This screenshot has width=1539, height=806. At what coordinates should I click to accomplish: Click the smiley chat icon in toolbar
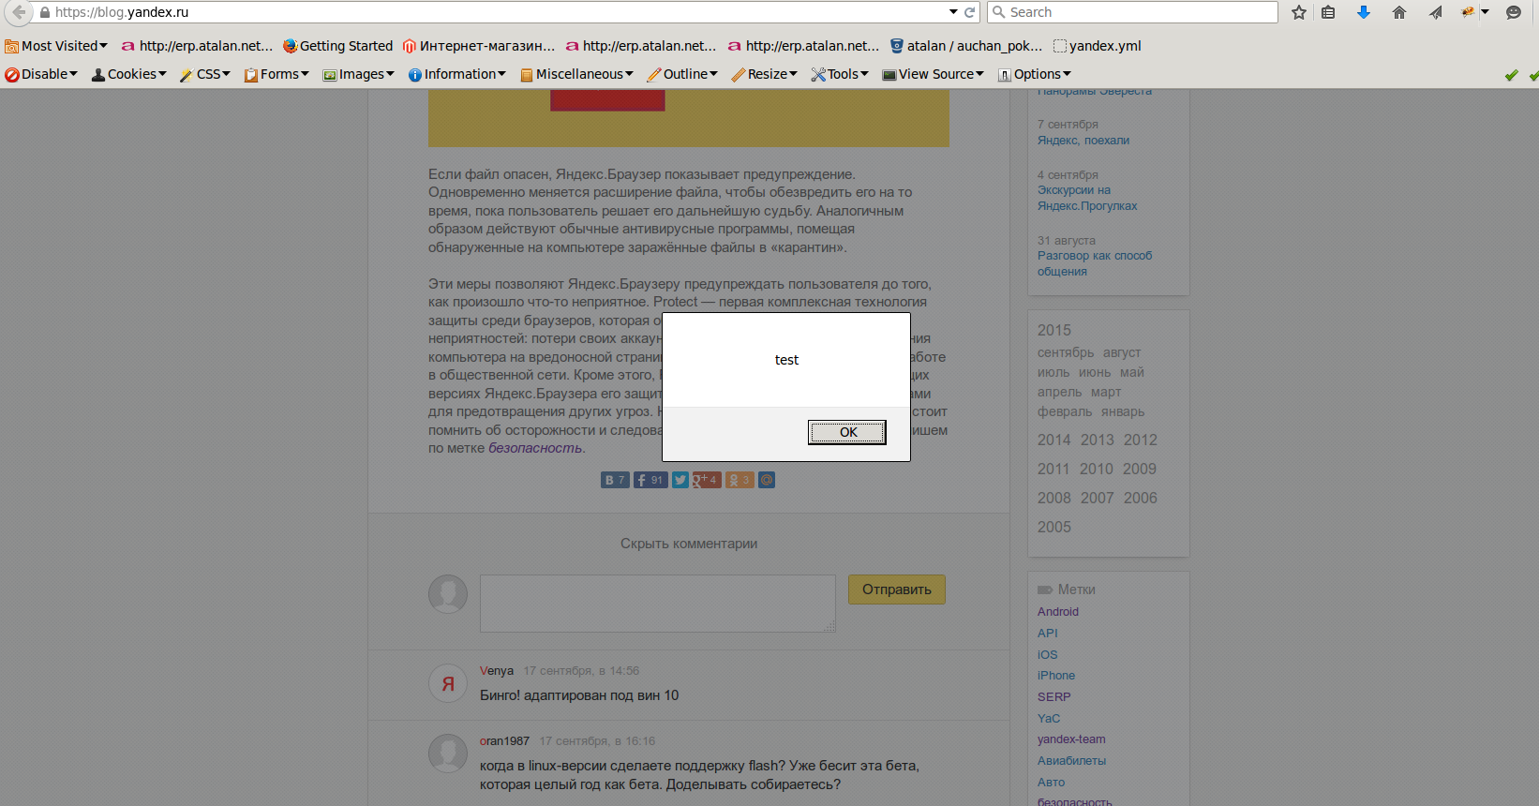pyautogui.click(x=1514, y=12)
